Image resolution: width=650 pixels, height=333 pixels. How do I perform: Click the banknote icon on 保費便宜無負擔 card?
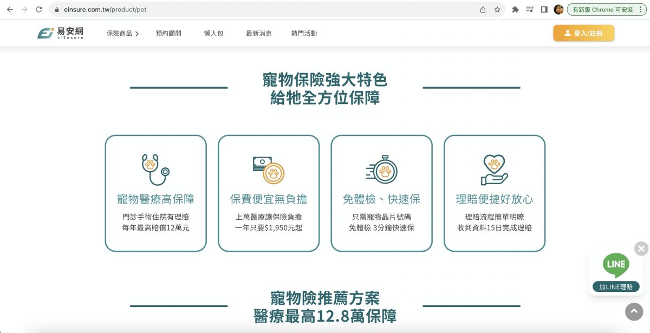point(268,167)
